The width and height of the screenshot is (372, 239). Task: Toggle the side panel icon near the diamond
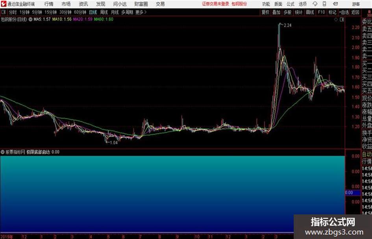point(342,20)
